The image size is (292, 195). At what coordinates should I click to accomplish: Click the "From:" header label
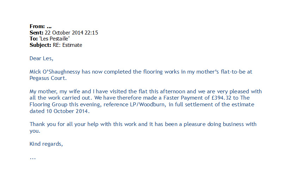[x=37, y=26]
